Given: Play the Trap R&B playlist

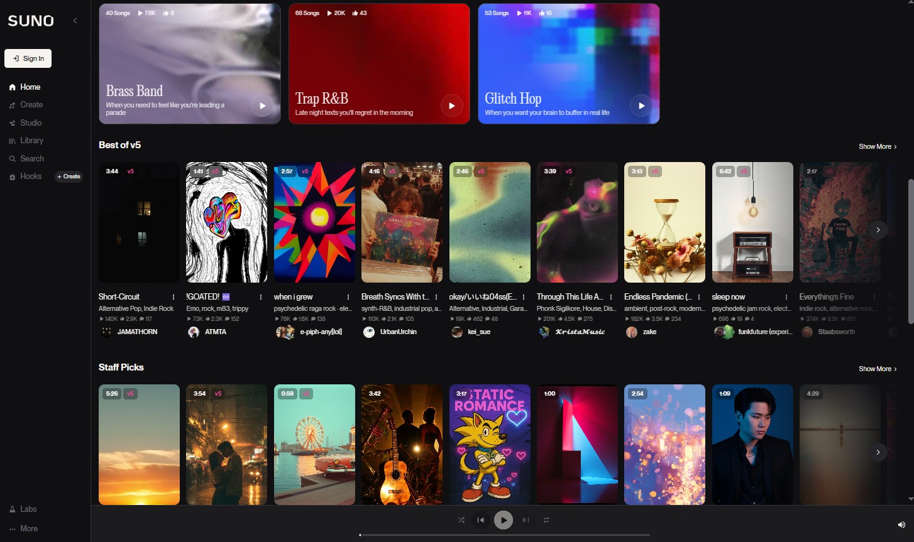Looking at the screenshot, I should pos(451,106).
